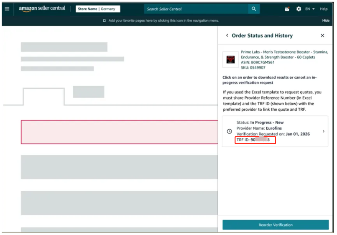Viewport: 337px width, 235px height.
Task: Click the Reorder Verification button
Action: 276,225
